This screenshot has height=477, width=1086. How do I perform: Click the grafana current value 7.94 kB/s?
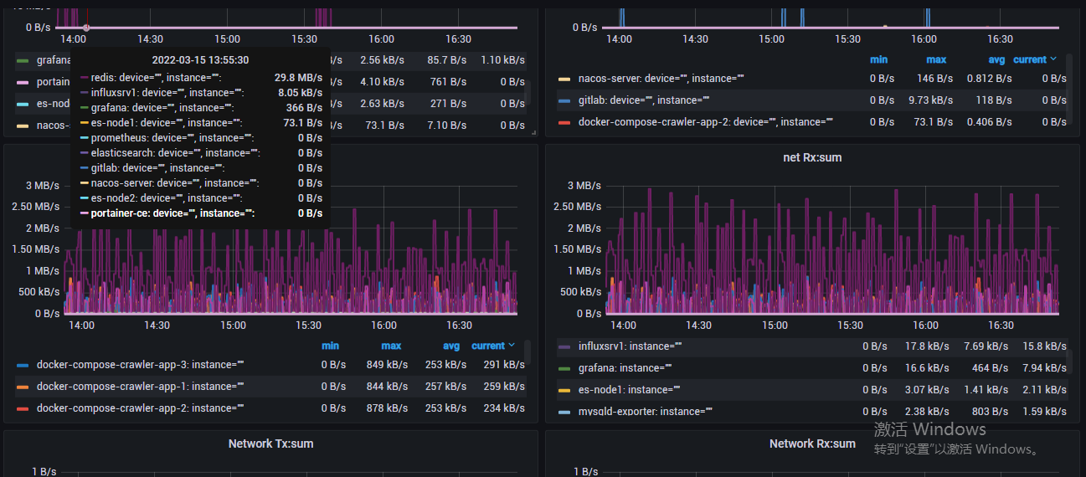click(x=1045, y=367)
